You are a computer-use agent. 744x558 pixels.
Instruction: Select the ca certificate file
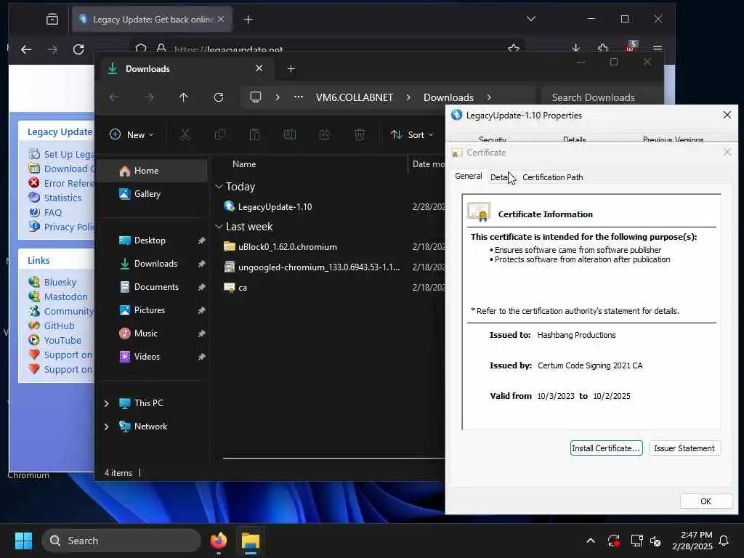click(x=243, y=288)
